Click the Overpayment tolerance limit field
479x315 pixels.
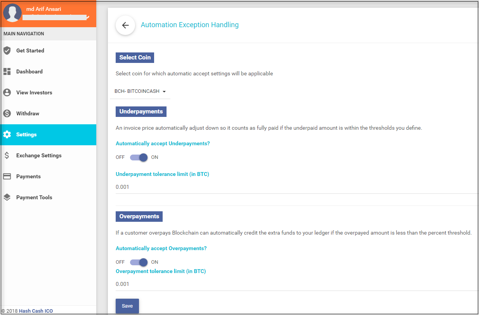tap(295, 284)
